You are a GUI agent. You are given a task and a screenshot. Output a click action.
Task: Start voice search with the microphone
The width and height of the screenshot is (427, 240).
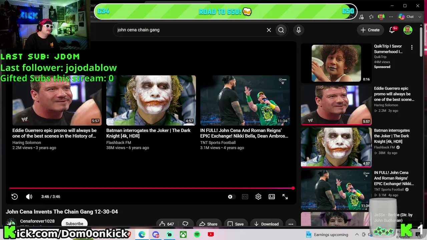(299, 30)
